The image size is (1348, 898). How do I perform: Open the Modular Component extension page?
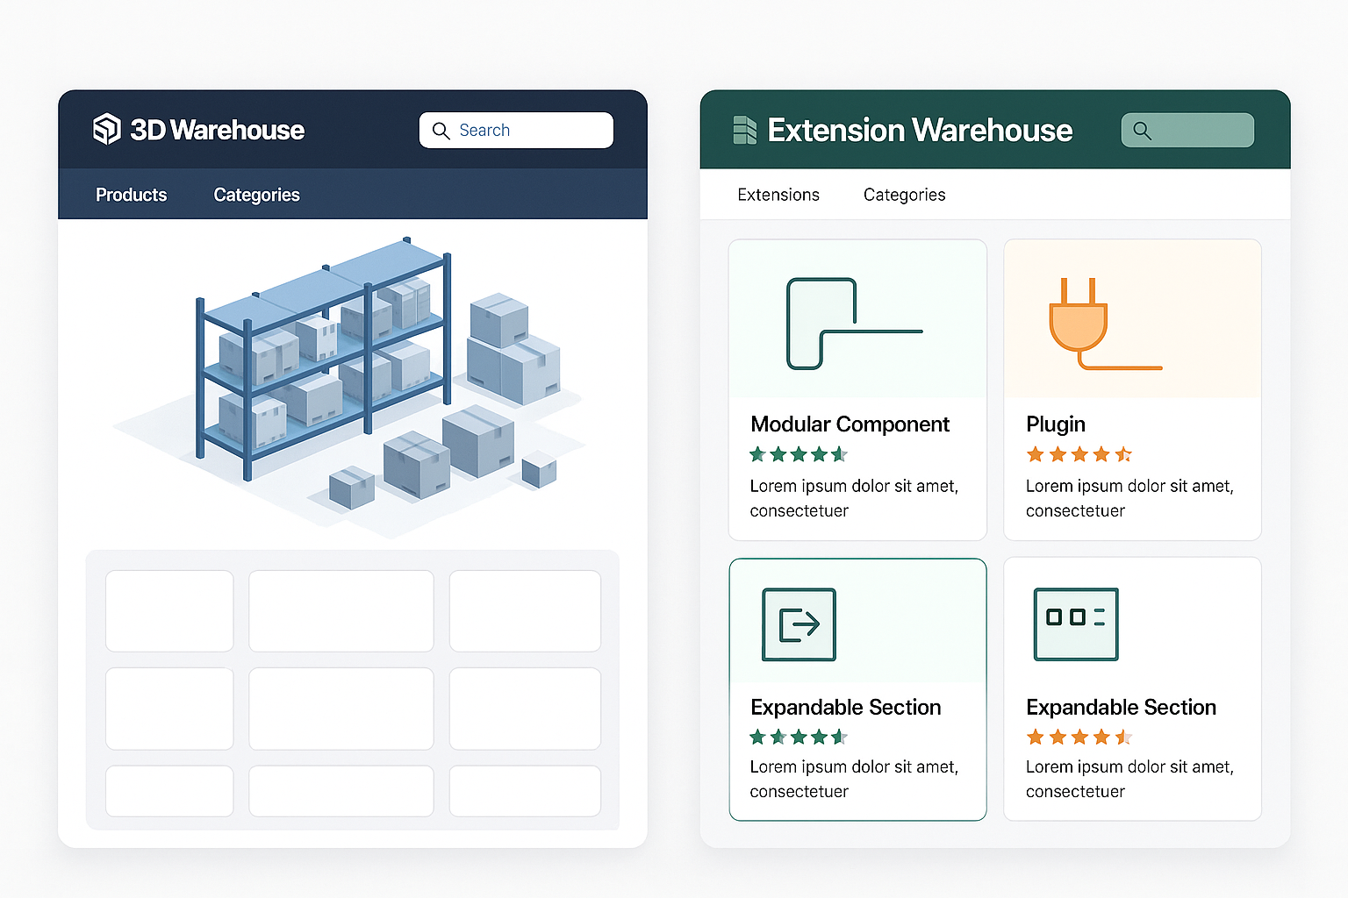click(x=849, y=424)
